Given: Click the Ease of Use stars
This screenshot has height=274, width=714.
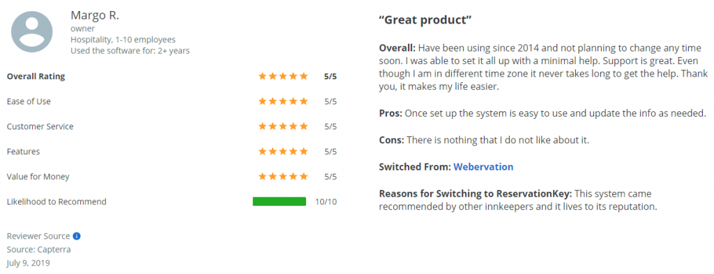Looking at the screenshot, I should pos(283,102).
